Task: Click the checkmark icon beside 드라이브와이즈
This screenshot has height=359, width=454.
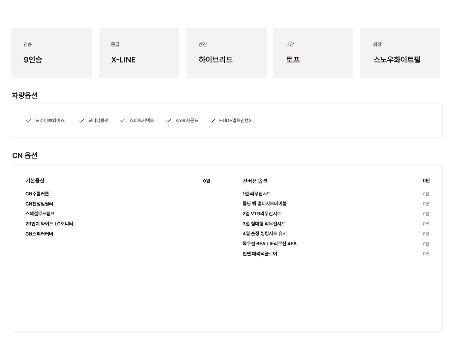Action: click(29, 121)
